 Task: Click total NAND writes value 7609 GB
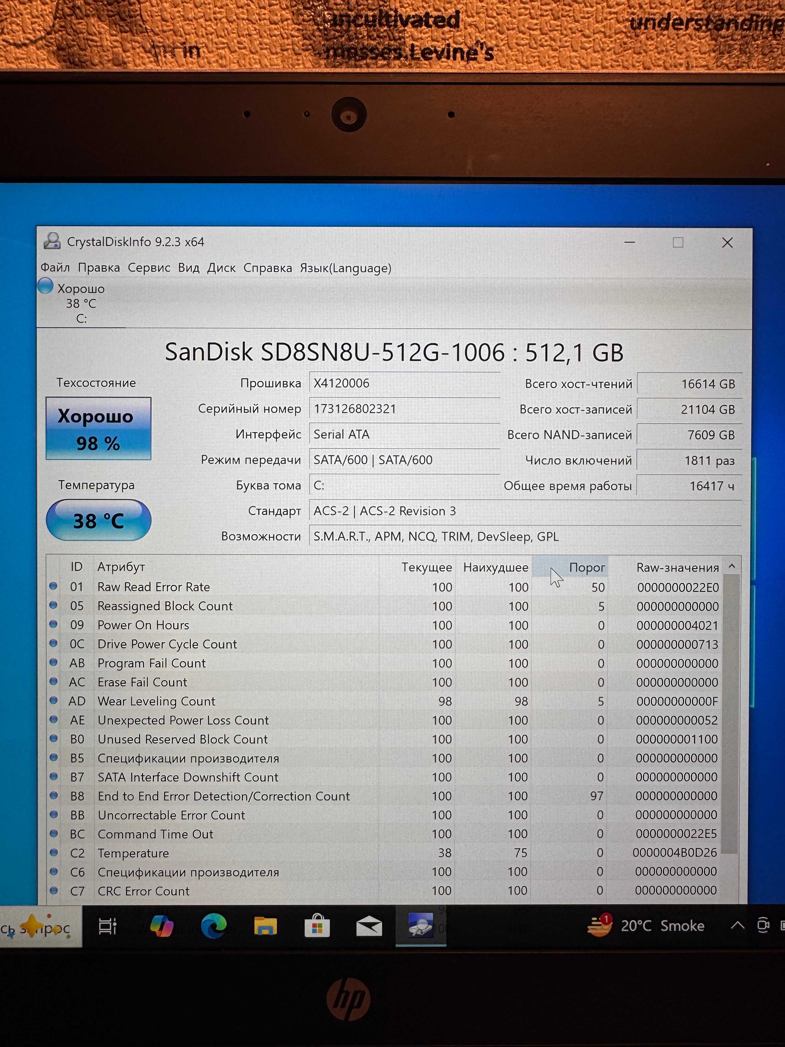(689, 435)
